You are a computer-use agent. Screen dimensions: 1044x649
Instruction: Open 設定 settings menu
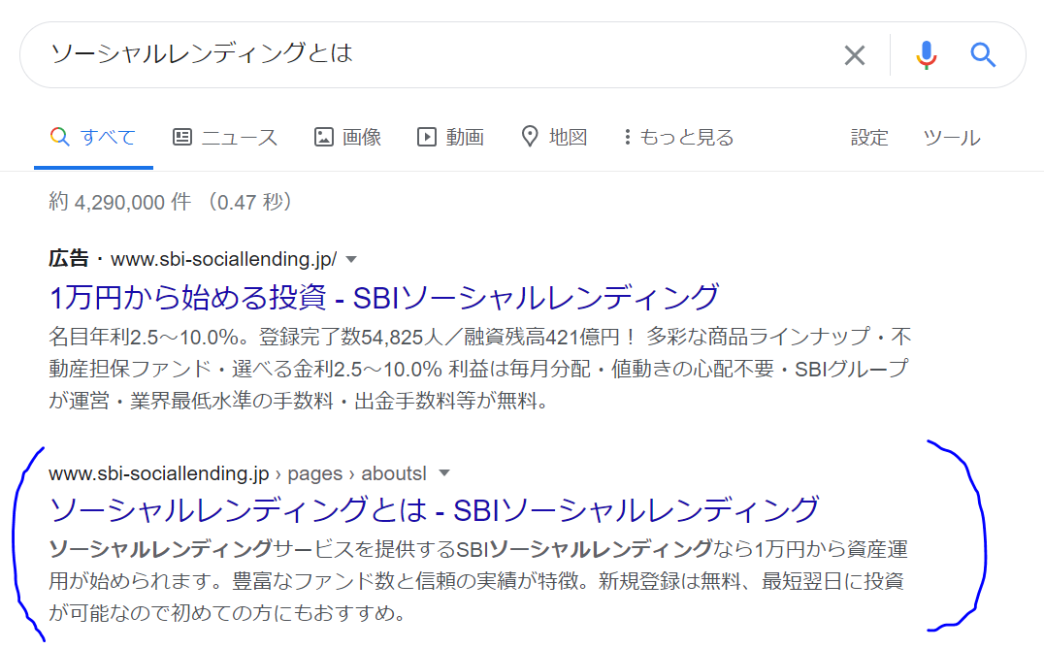(x=869, y=137)
